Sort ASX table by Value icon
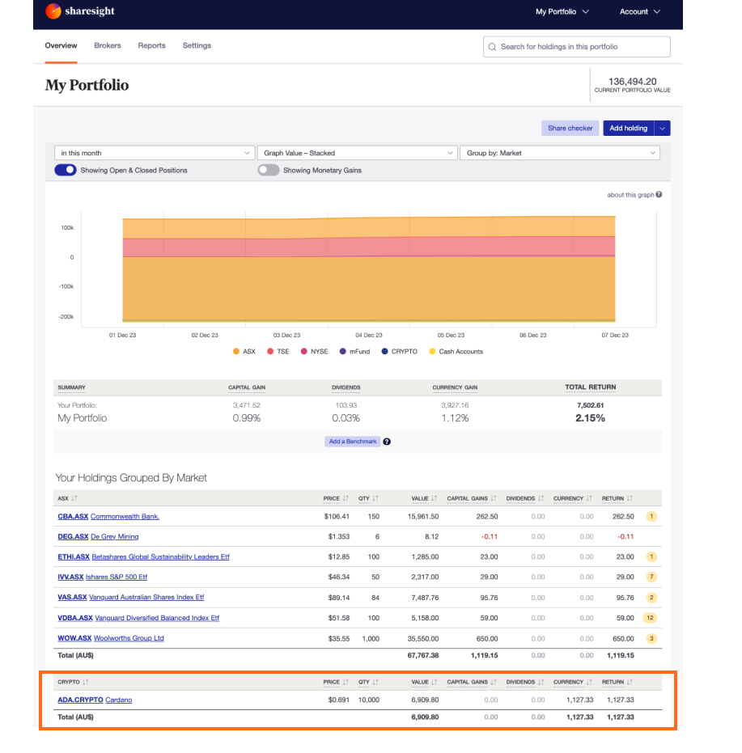This screenshot has height=753, width=742. pyautogui.click(x=434, y=498)
